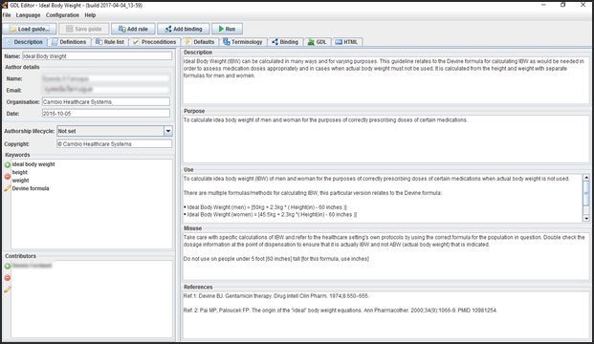Click Use section scrollbar down arrow
This screenshot has width=594, height=344.
[x=586, y=219]
